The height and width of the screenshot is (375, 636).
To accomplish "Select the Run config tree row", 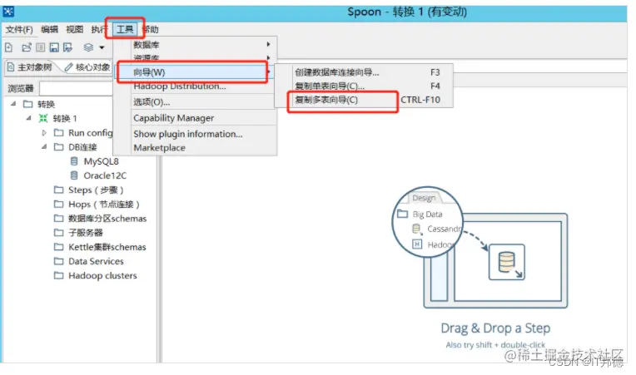I will [x=83, y=132].
